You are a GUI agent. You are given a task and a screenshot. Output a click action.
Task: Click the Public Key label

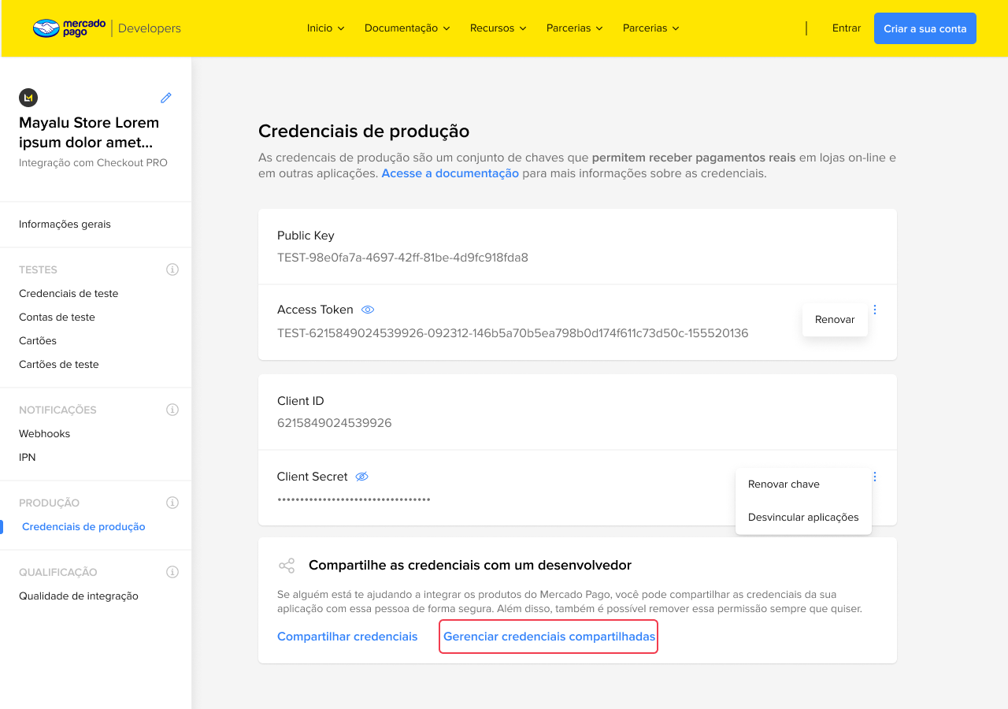pyautogui.click(x=306, y=236)
